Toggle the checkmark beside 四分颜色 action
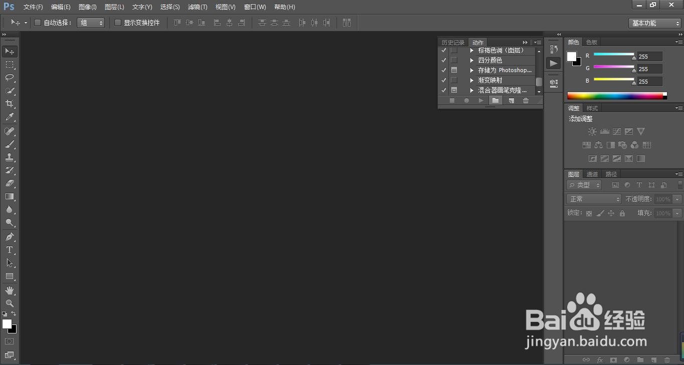Screen dimensions: 684x365 [x=444, y=60]
